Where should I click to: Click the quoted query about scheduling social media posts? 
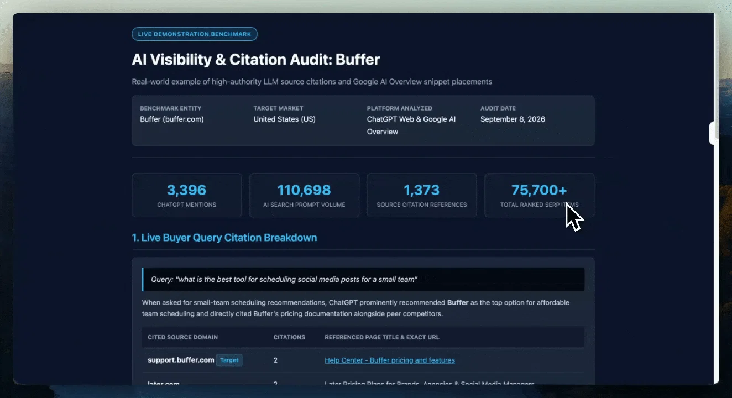[x=284, y=280]
